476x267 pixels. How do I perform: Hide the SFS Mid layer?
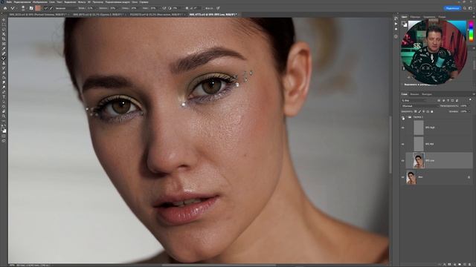coord(403,144)
